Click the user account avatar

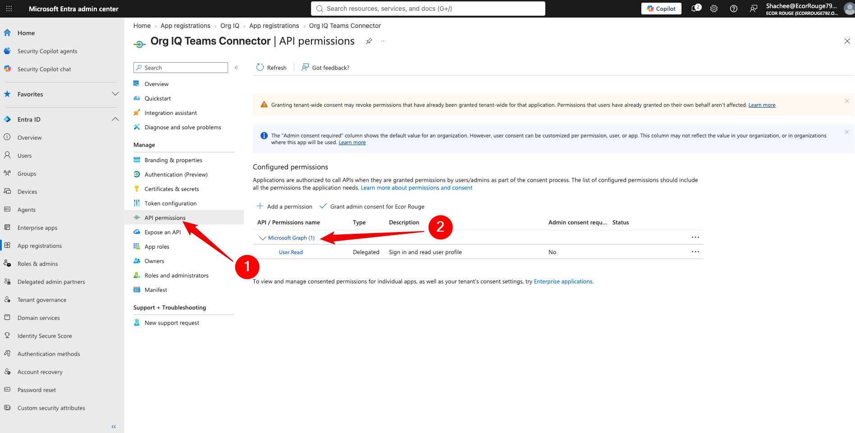click(849, 9)
